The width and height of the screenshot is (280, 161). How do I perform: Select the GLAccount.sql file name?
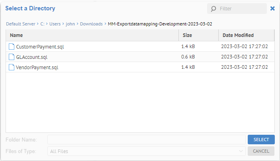coord(32,57)
